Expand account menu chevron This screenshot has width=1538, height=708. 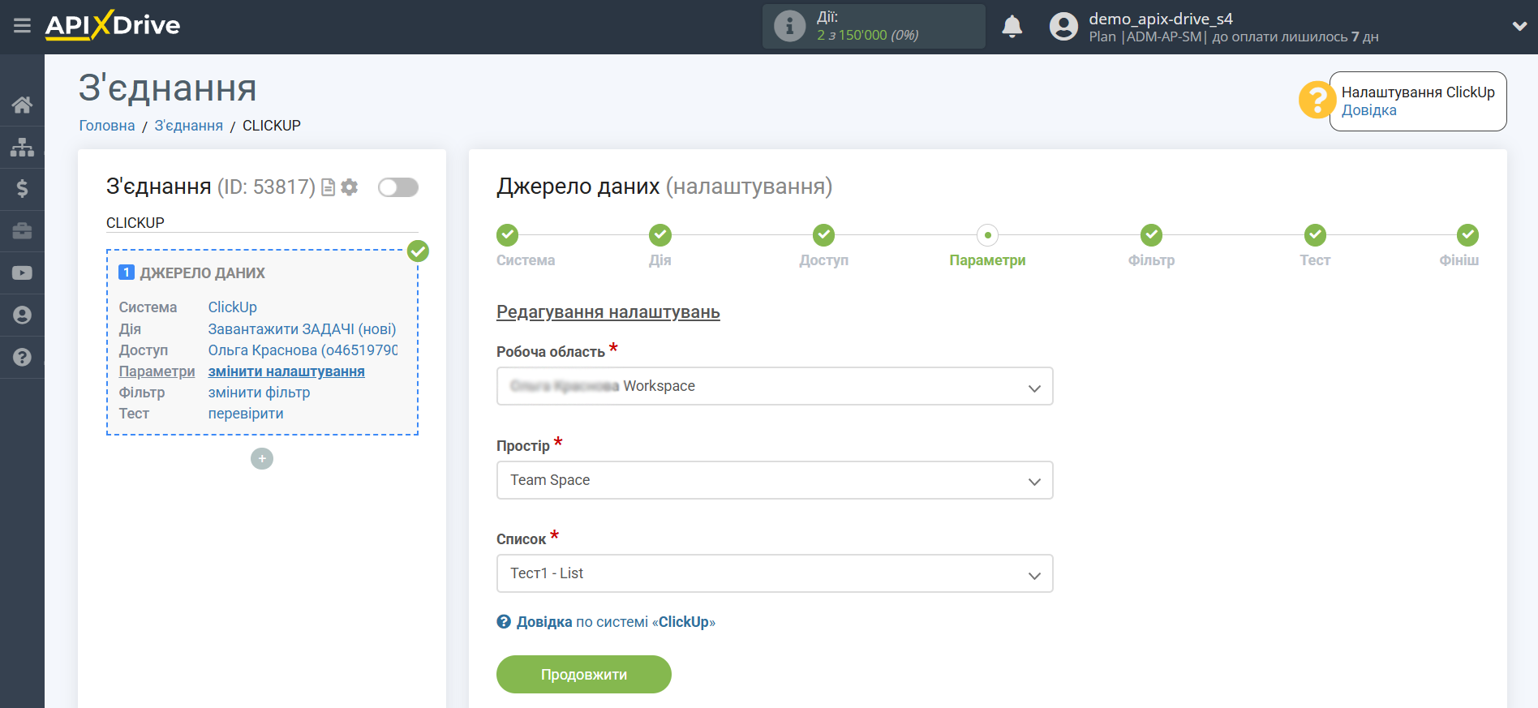tap(1519, 26)
